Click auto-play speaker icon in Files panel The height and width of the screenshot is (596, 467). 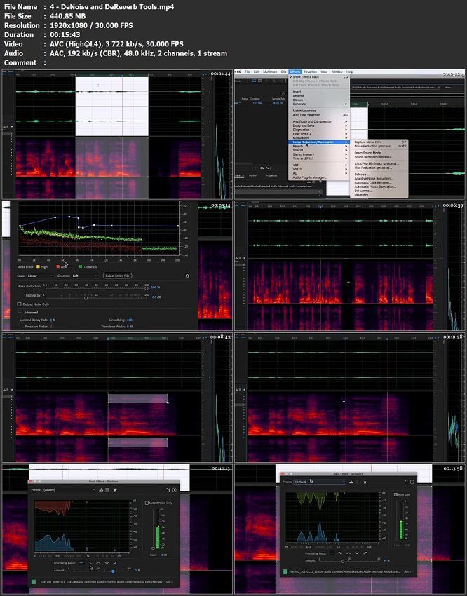pos(269,168)
